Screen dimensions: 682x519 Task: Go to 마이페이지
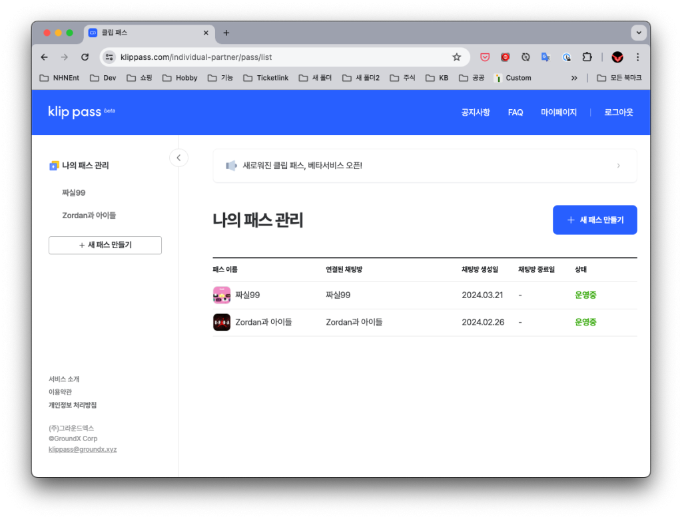pyautogui.click(x=559, y=112)
